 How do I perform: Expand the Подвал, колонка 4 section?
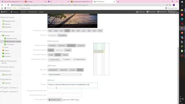click(1, 92)
